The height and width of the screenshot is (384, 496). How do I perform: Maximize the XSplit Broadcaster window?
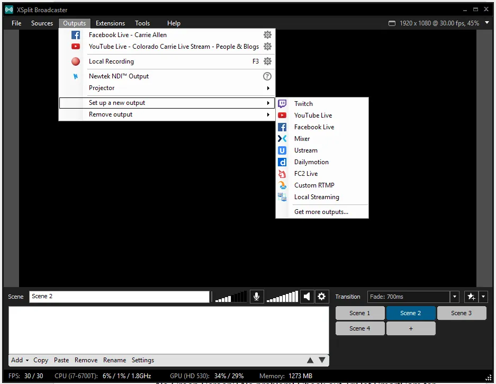click(475, 10)
